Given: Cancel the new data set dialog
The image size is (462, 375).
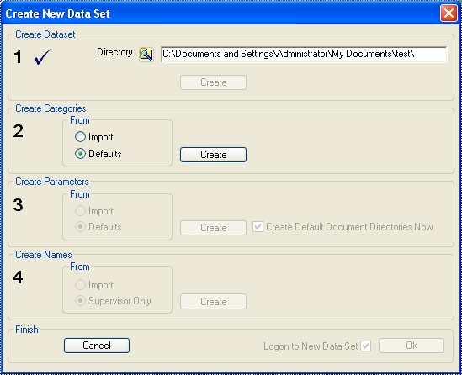Looking at the screenshot, I should coord(97,346).
